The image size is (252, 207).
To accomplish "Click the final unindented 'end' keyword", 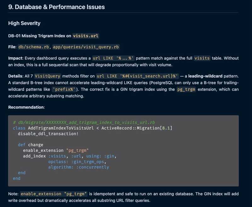I will tap(17, 178).
